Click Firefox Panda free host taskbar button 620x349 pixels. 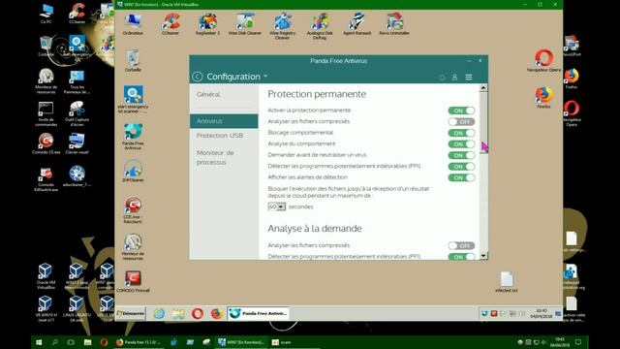coord(139,342)
